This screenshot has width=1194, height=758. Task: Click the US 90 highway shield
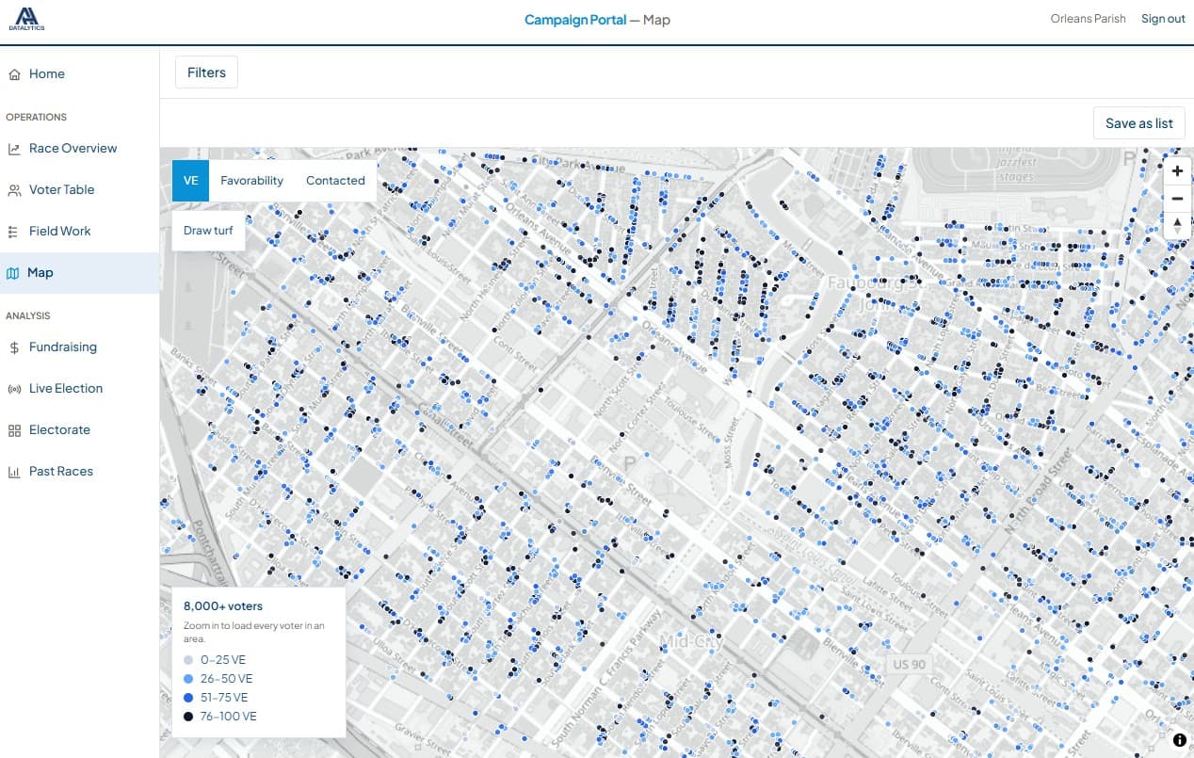pyautogui.click(x=909, y=665)
